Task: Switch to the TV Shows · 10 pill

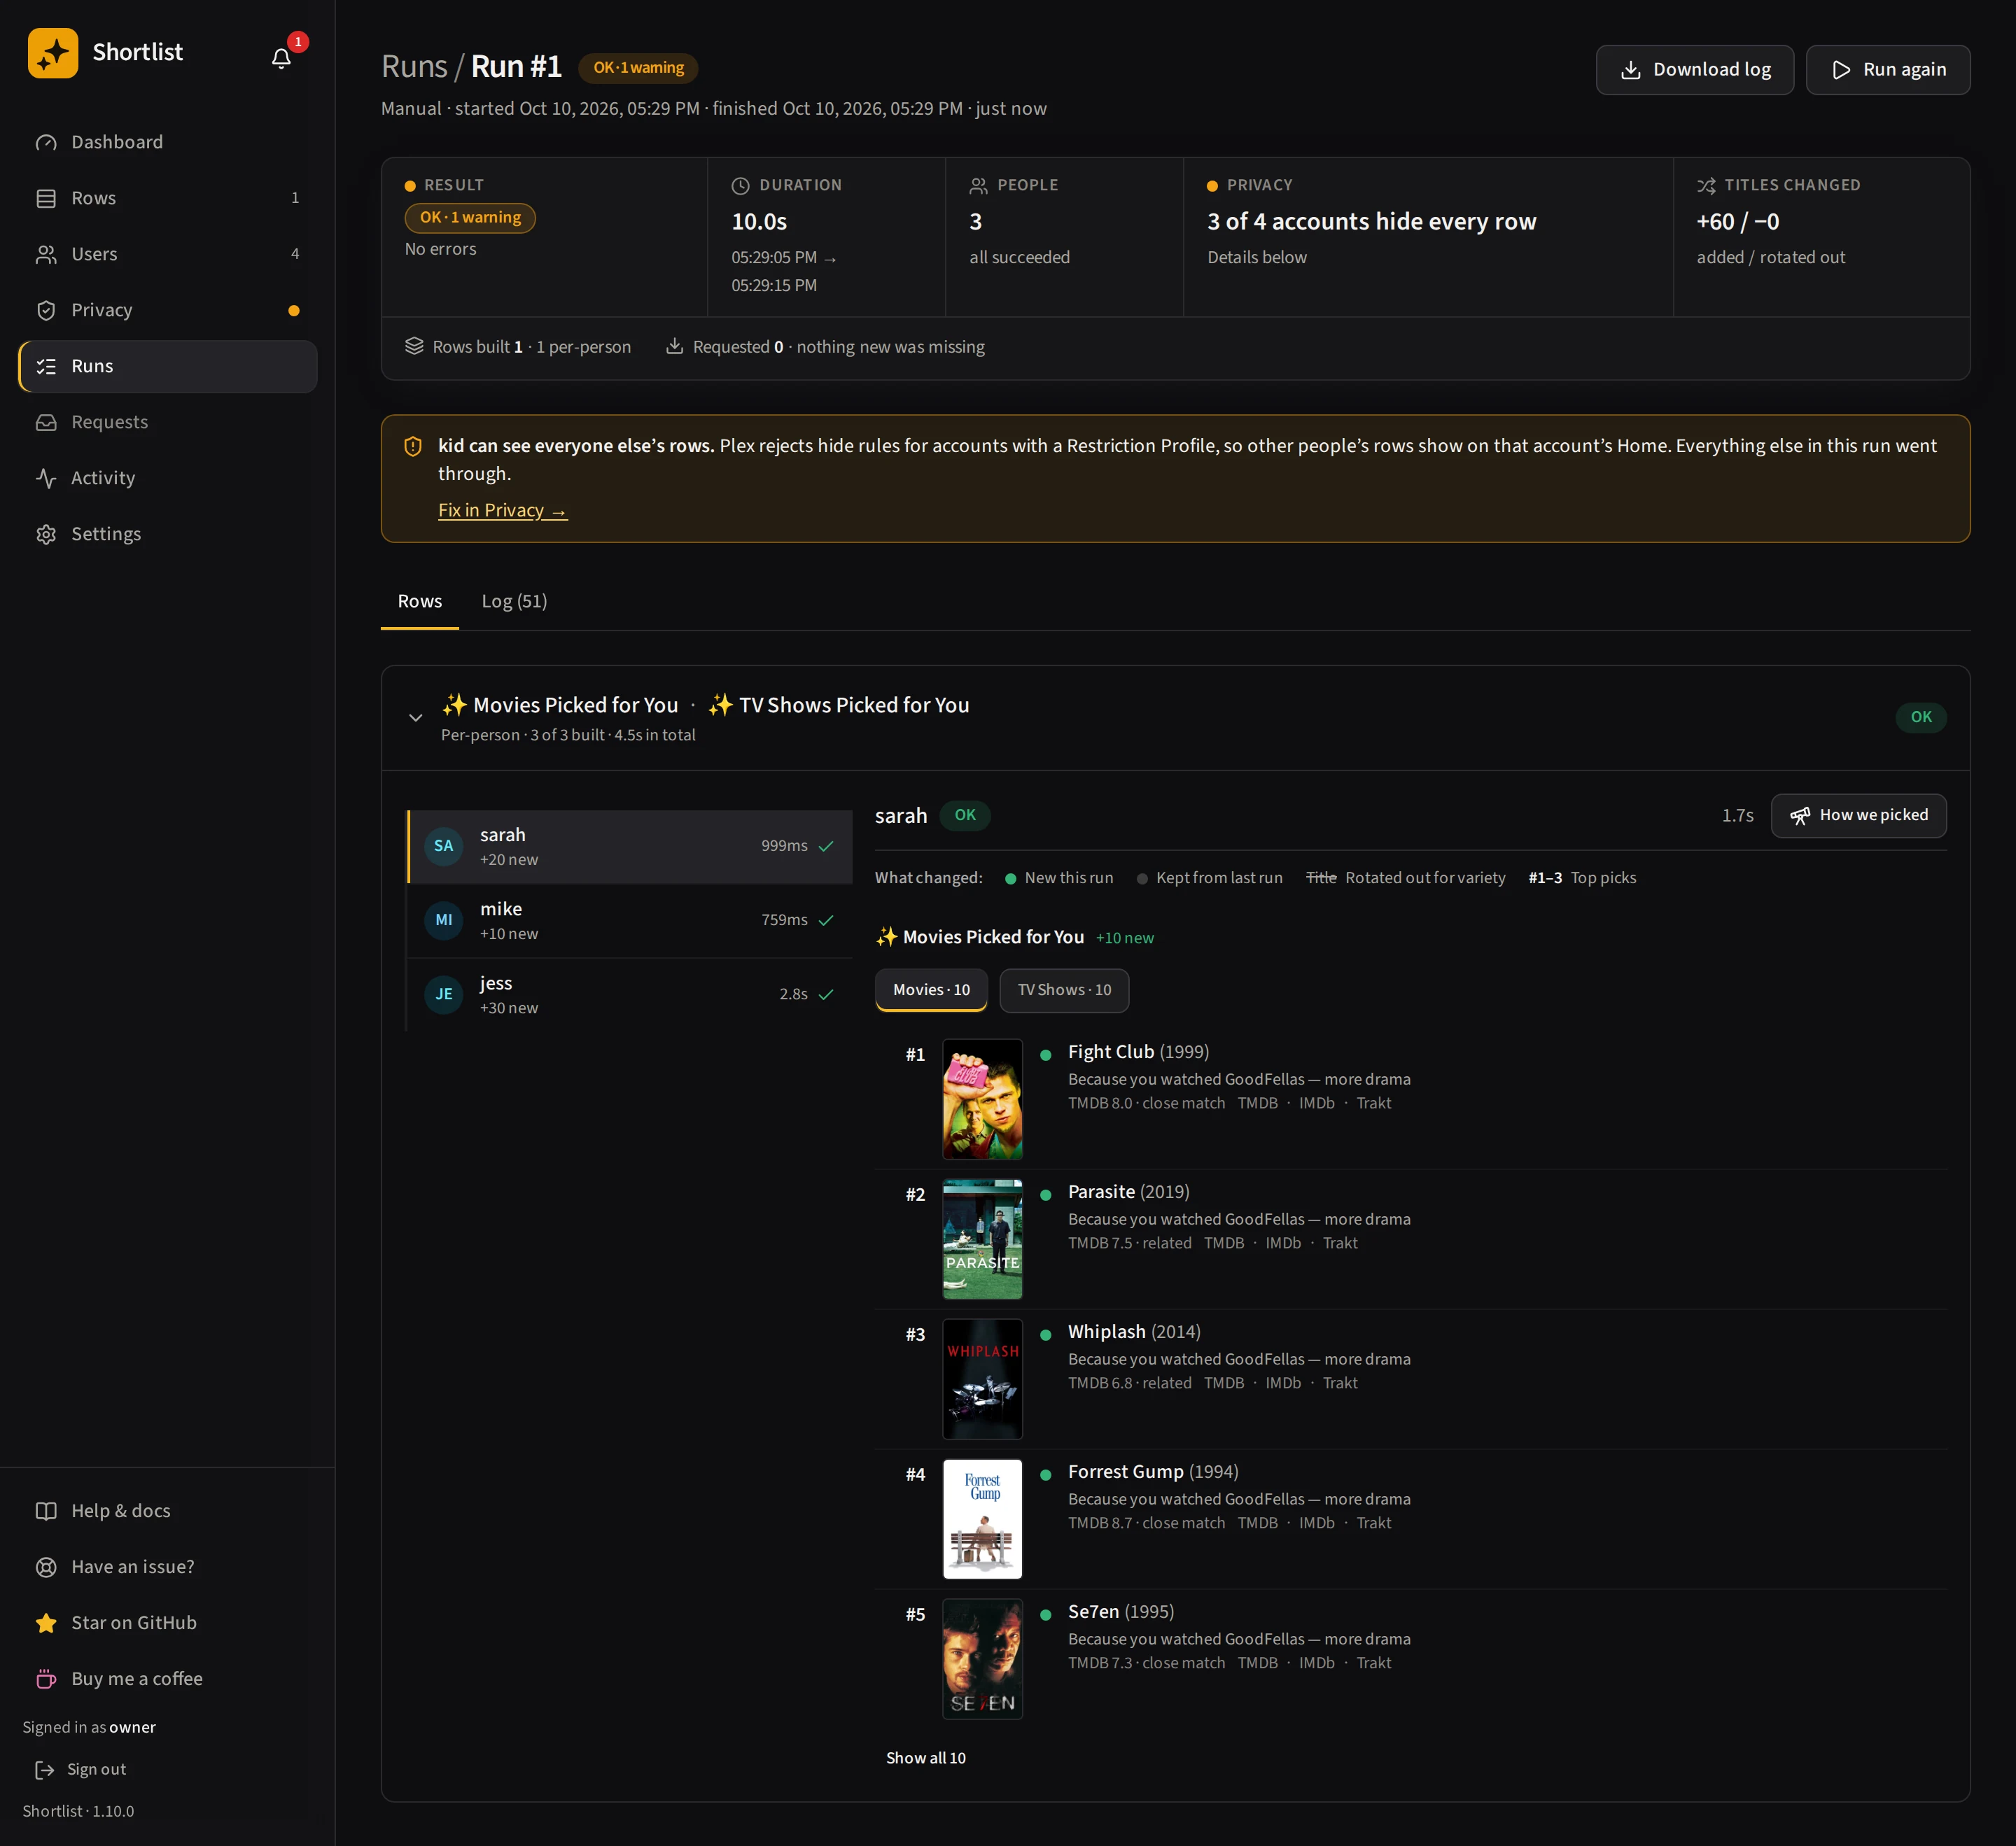Action: [x=1064, y=989]
